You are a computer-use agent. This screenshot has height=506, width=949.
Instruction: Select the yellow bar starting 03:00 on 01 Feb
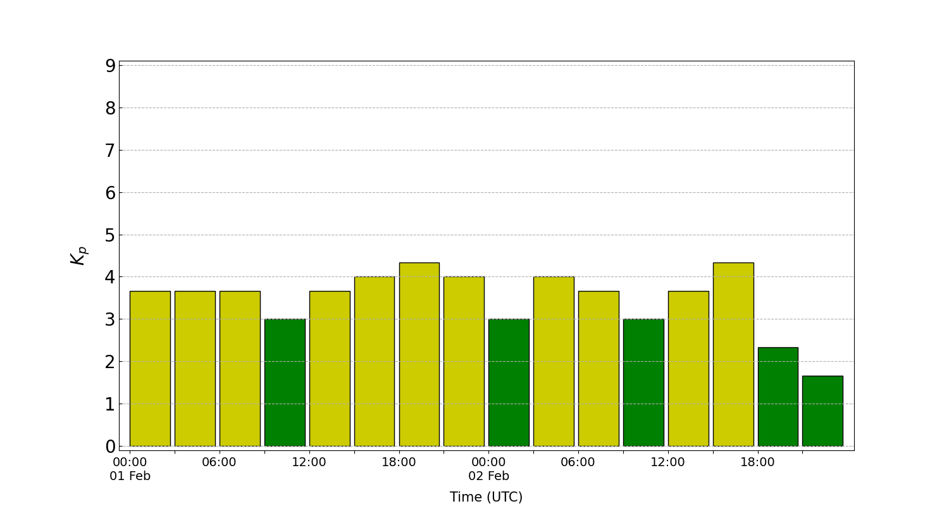(195, 369)
